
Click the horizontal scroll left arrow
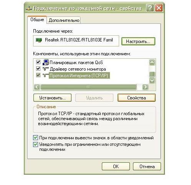[37, 87]
